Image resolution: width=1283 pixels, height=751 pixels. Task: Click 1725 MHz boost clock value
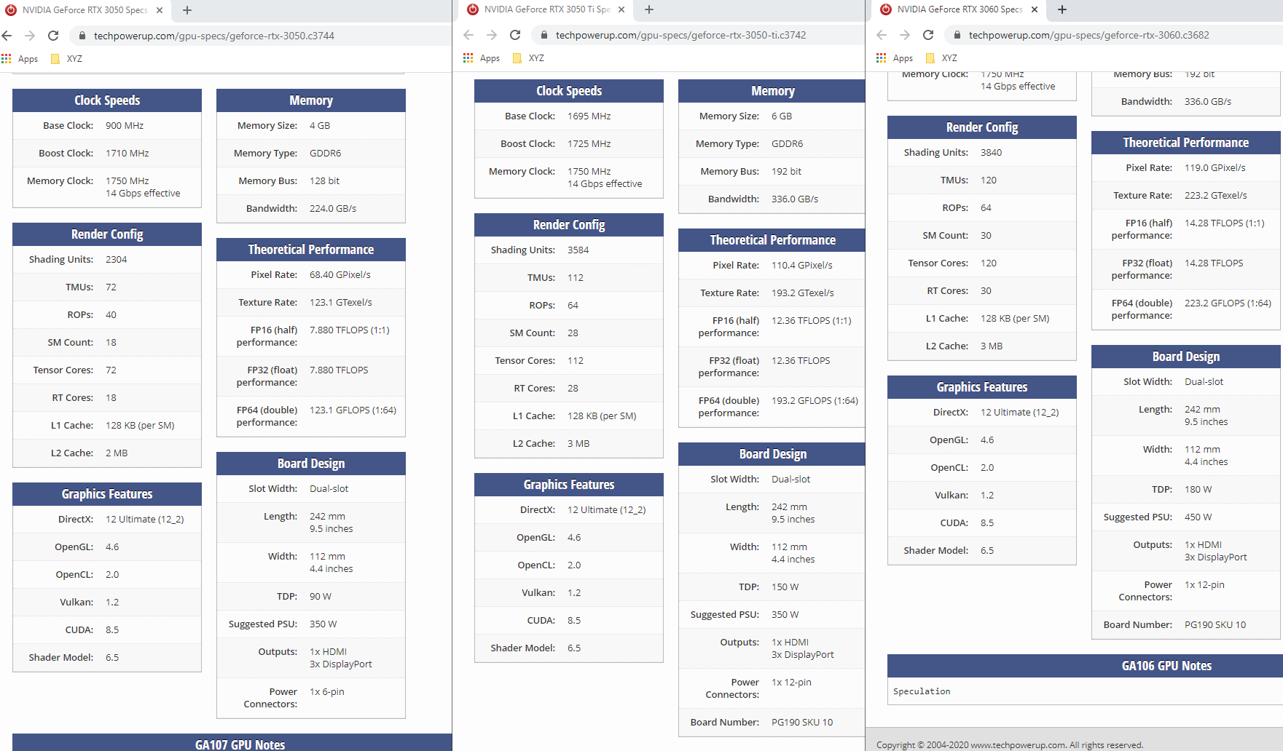[589, 144]
